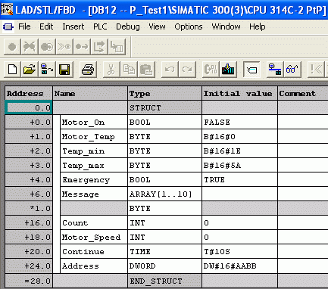Screen dimensions: 328x289
Task: Open the Help menu
Action: click(x=258, y=26)
